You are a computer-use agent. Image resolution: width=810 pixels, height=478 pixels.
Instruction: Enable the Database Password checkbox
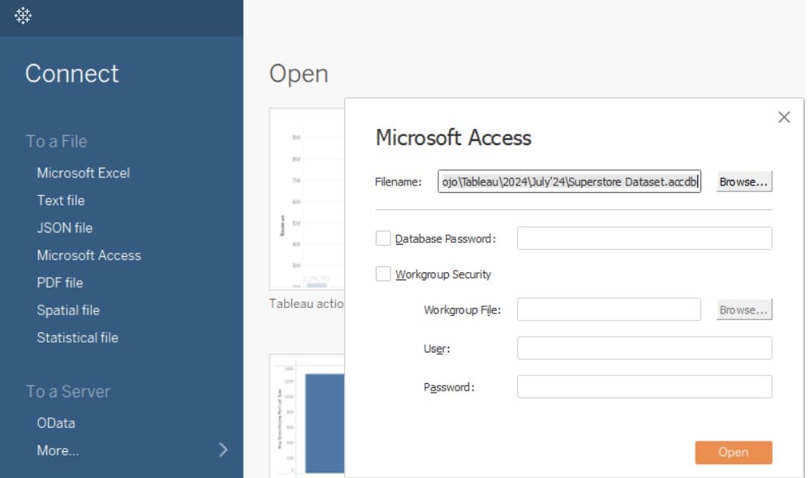click(383, 238)
